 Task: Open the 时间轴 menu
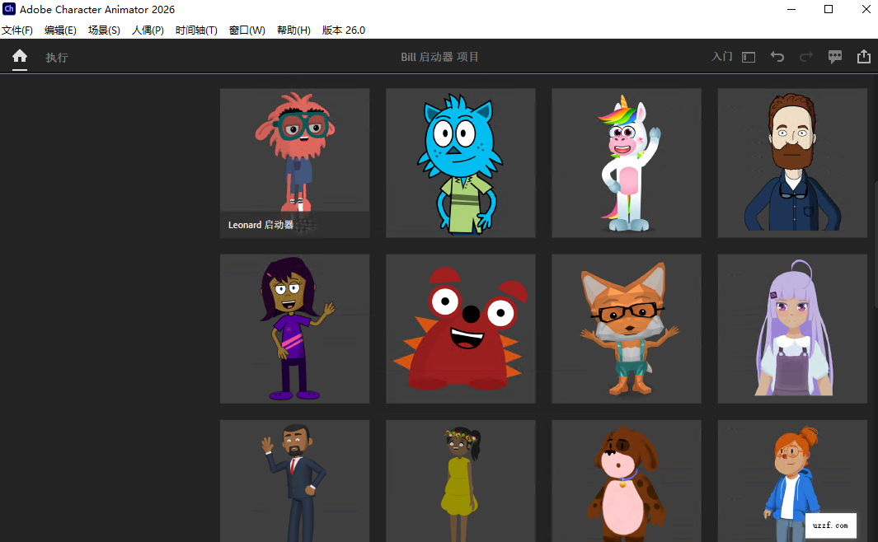point(196,30)
